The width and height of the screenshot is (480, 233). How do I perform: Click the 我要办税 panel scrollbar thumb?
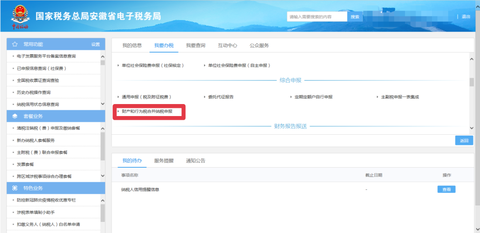[472, 82]
